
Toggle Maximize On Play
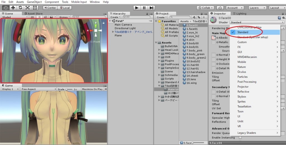click(92, 89)
